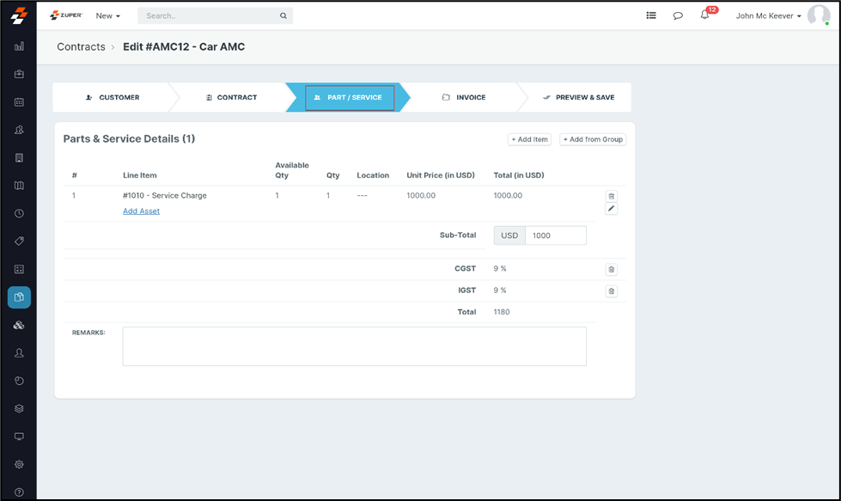Remove the IGST tax row
This screenshot has height=501, width=841.
coord(612,291)
